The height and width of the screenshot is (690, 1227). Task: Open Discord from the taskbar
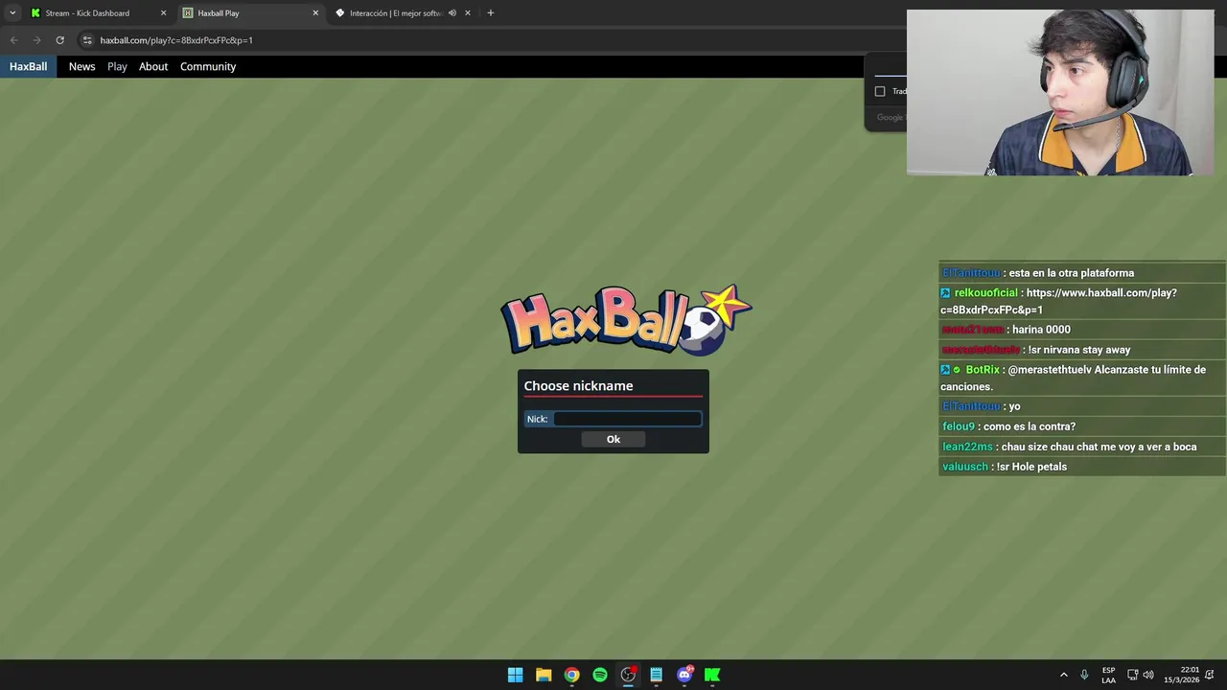coord(684,675)
